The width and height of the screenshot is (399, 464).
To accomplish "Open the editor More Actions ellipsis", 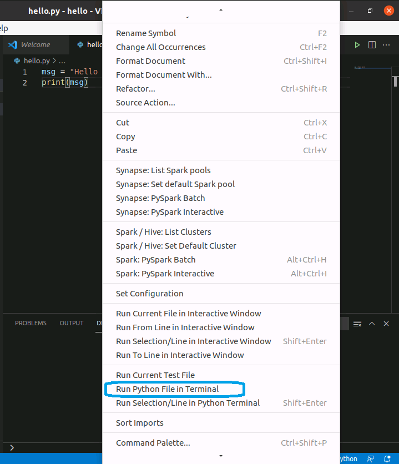I will [387, 45].
